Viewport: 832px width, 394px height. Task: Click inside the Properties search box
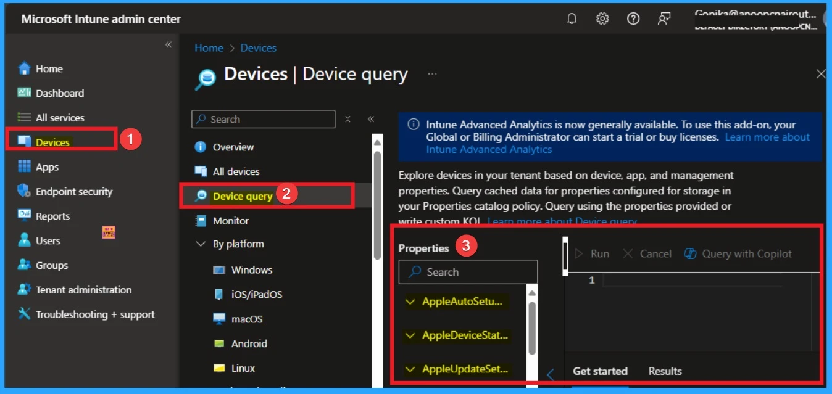coord(467,271)
